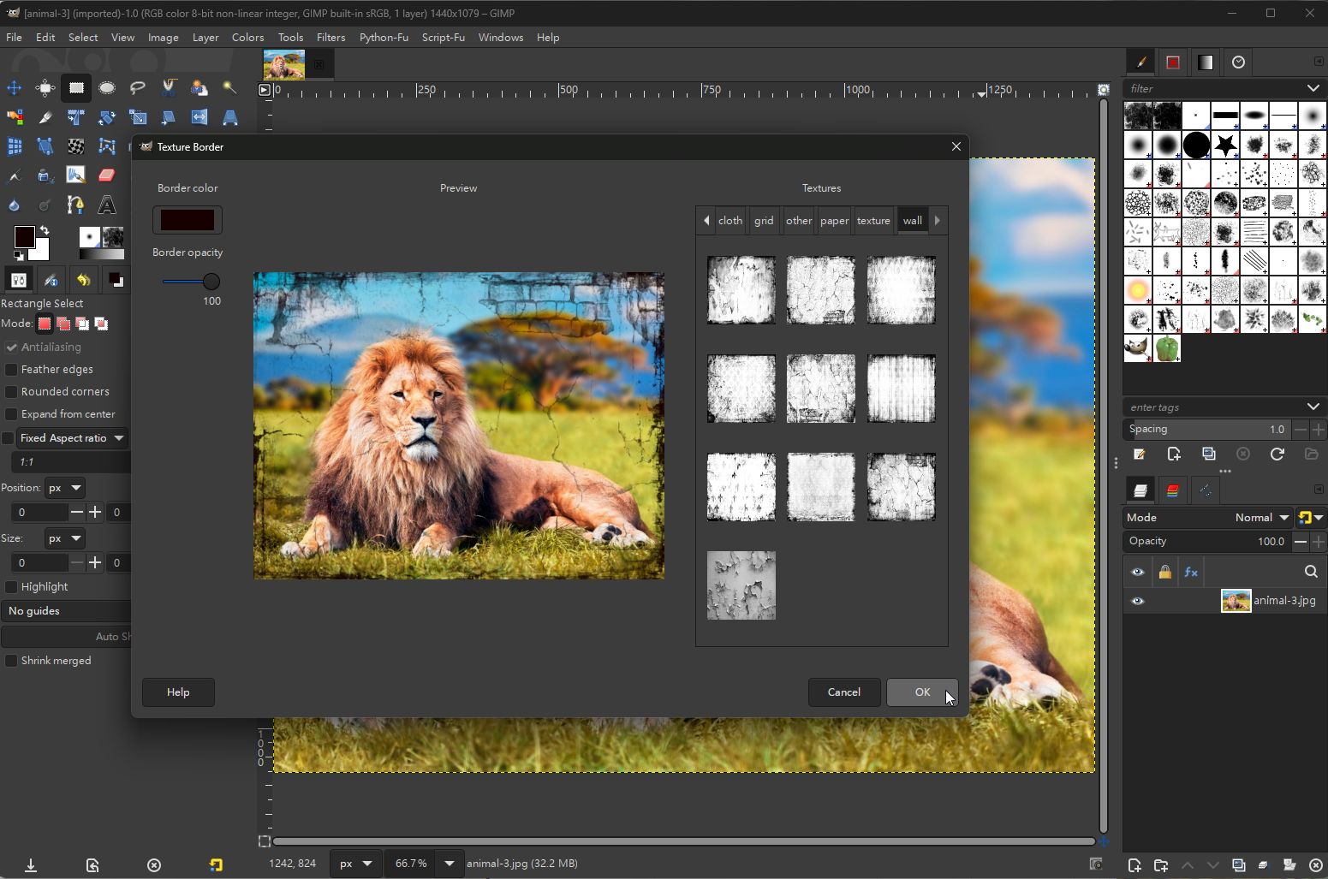This screenshot has width=1328, height=879.
Task: Click the layer search magnifier icon
Action: (1311, 572)
